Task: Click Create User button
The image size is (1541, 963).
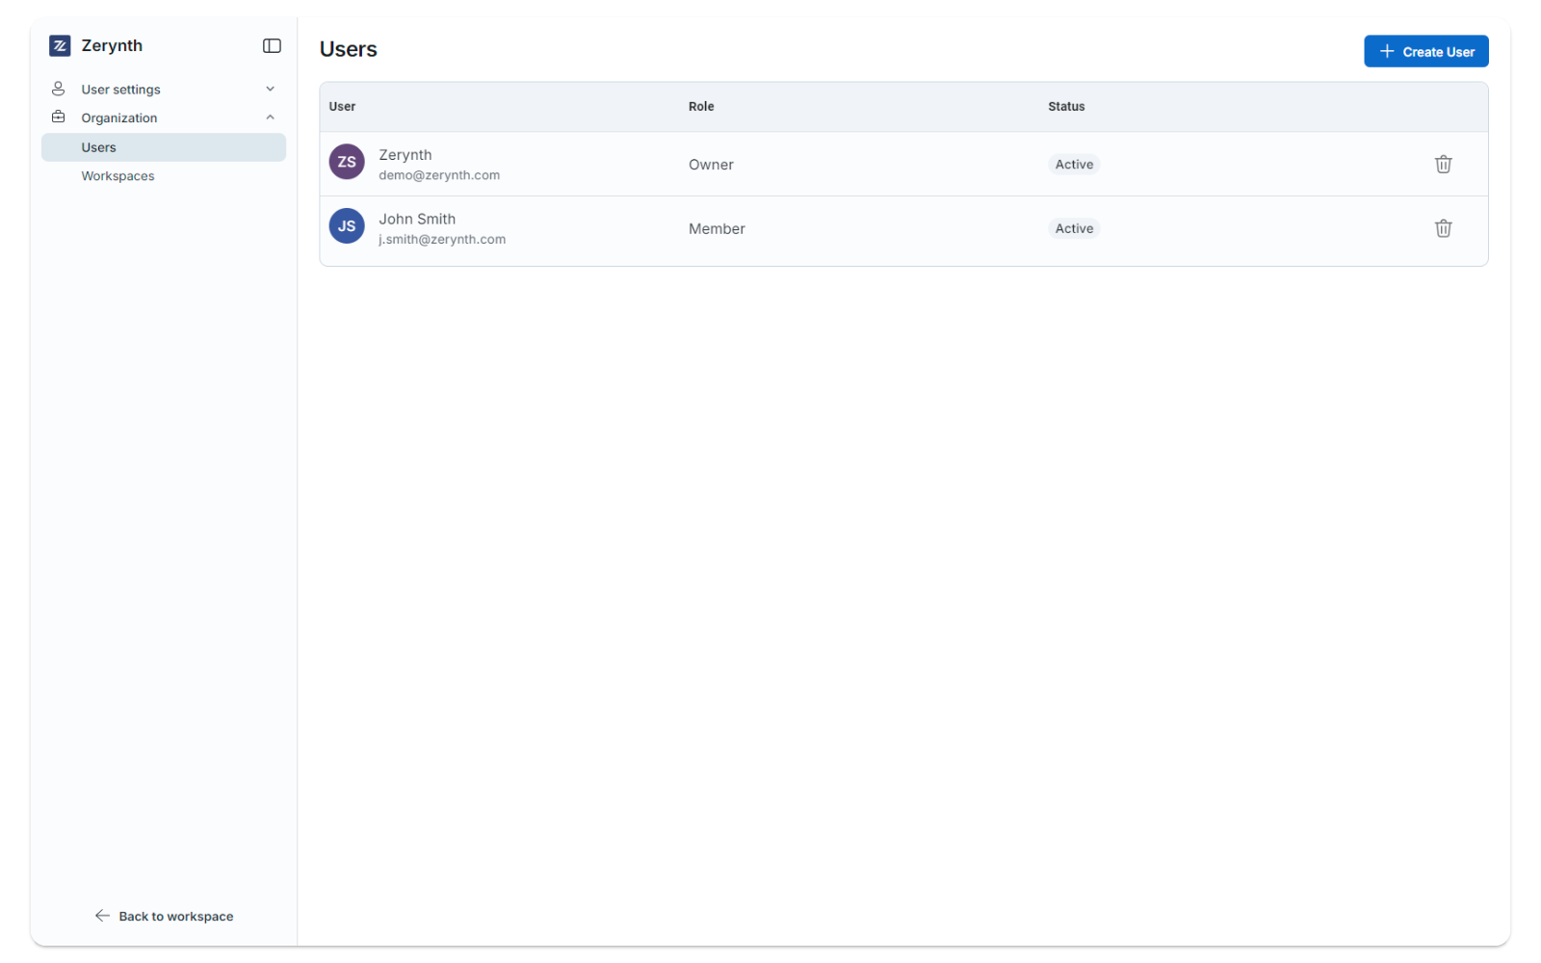Action: pyautogui.click(x=1425, y=51)
